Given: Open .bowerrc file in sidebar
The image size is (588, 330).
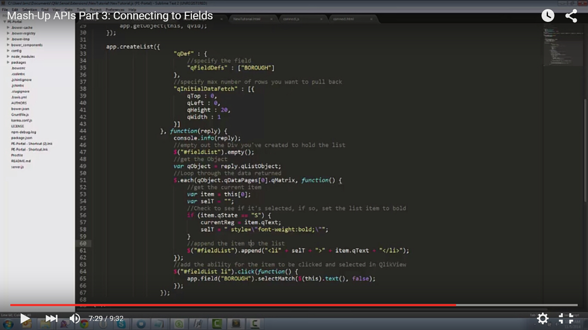Looking at the screenshot, I should [x=19, y=68].
